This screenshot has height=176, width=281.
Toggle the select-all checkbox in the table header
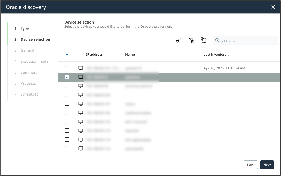point(67,54)
